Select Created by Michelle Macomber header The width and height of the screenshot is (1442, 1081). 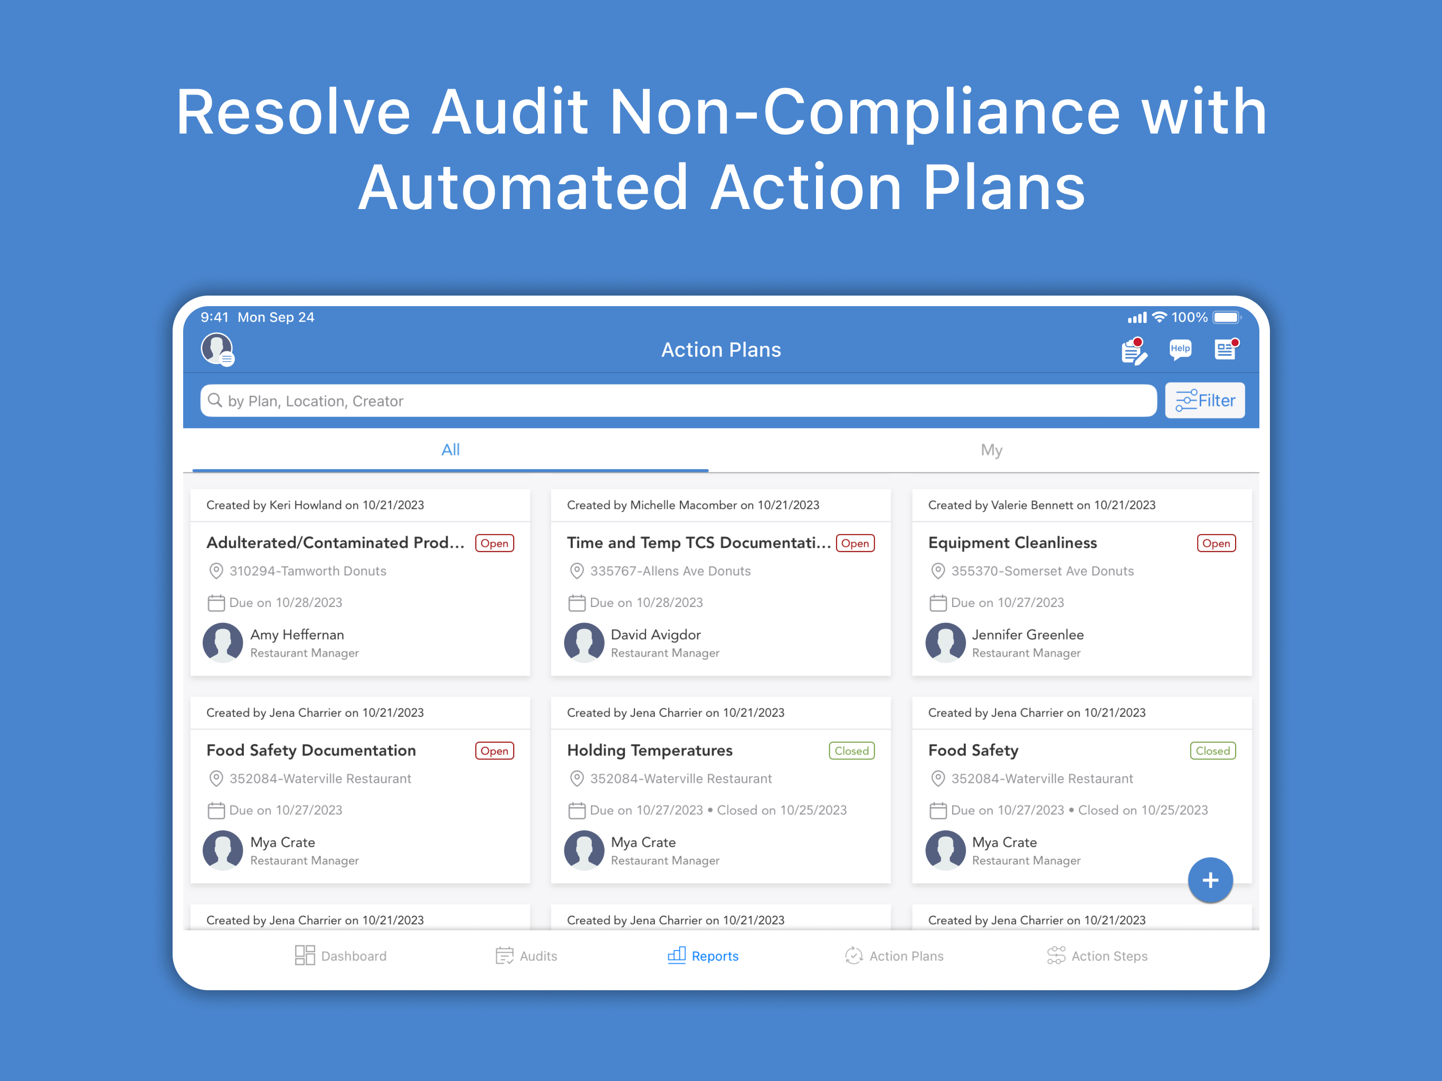(x=693, y=505)
